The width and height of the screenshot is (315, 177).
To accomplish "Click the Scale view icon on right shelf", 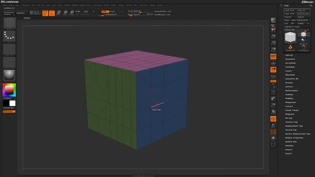I will pyautogui.click(x=273, y=105).
